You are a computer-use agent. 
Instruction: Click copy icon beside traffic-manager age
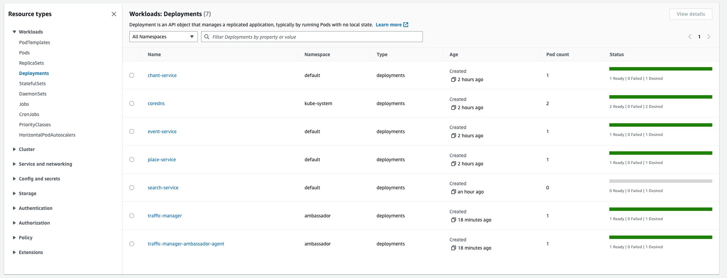tap(453, 220)
